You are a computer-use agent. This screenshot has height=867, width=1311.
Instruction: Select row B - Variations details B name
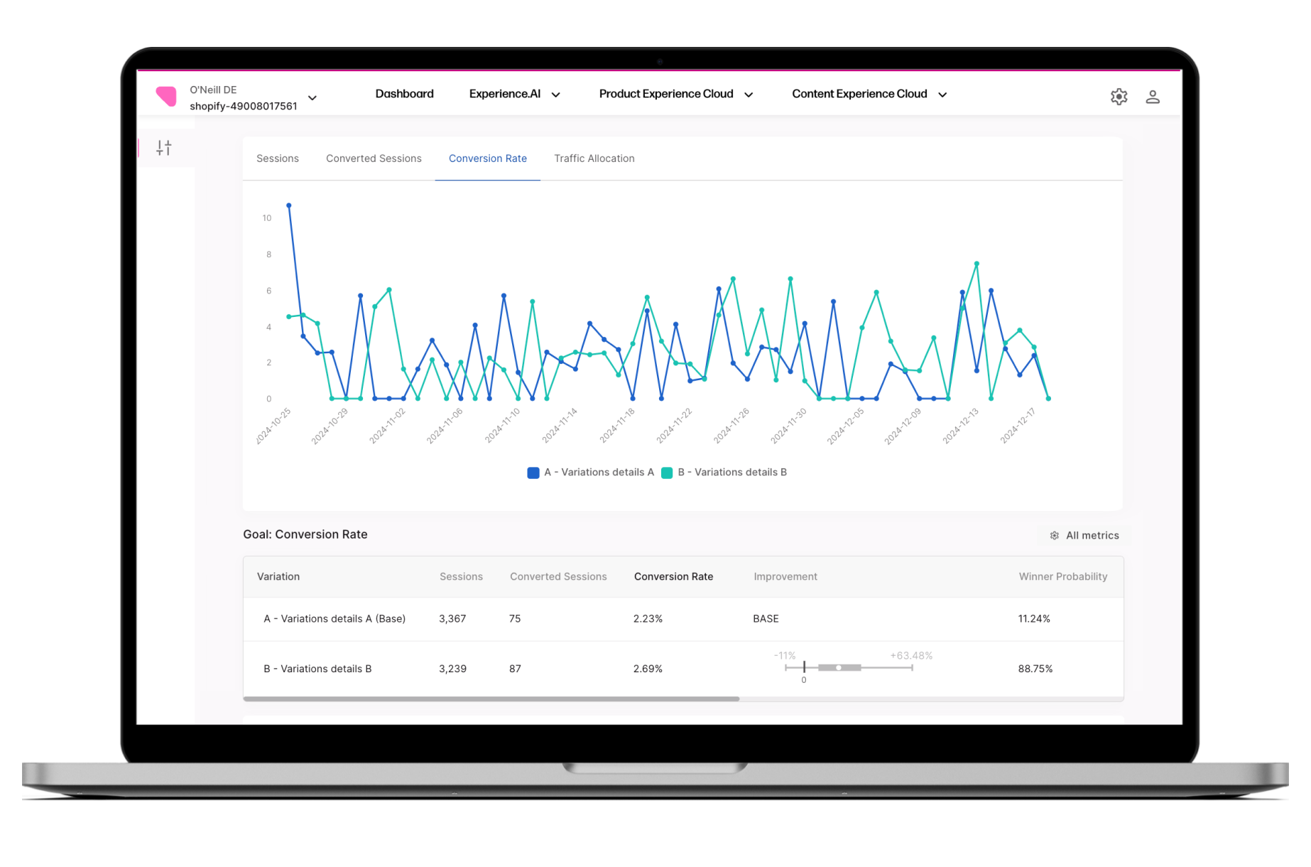pos(317,669)
